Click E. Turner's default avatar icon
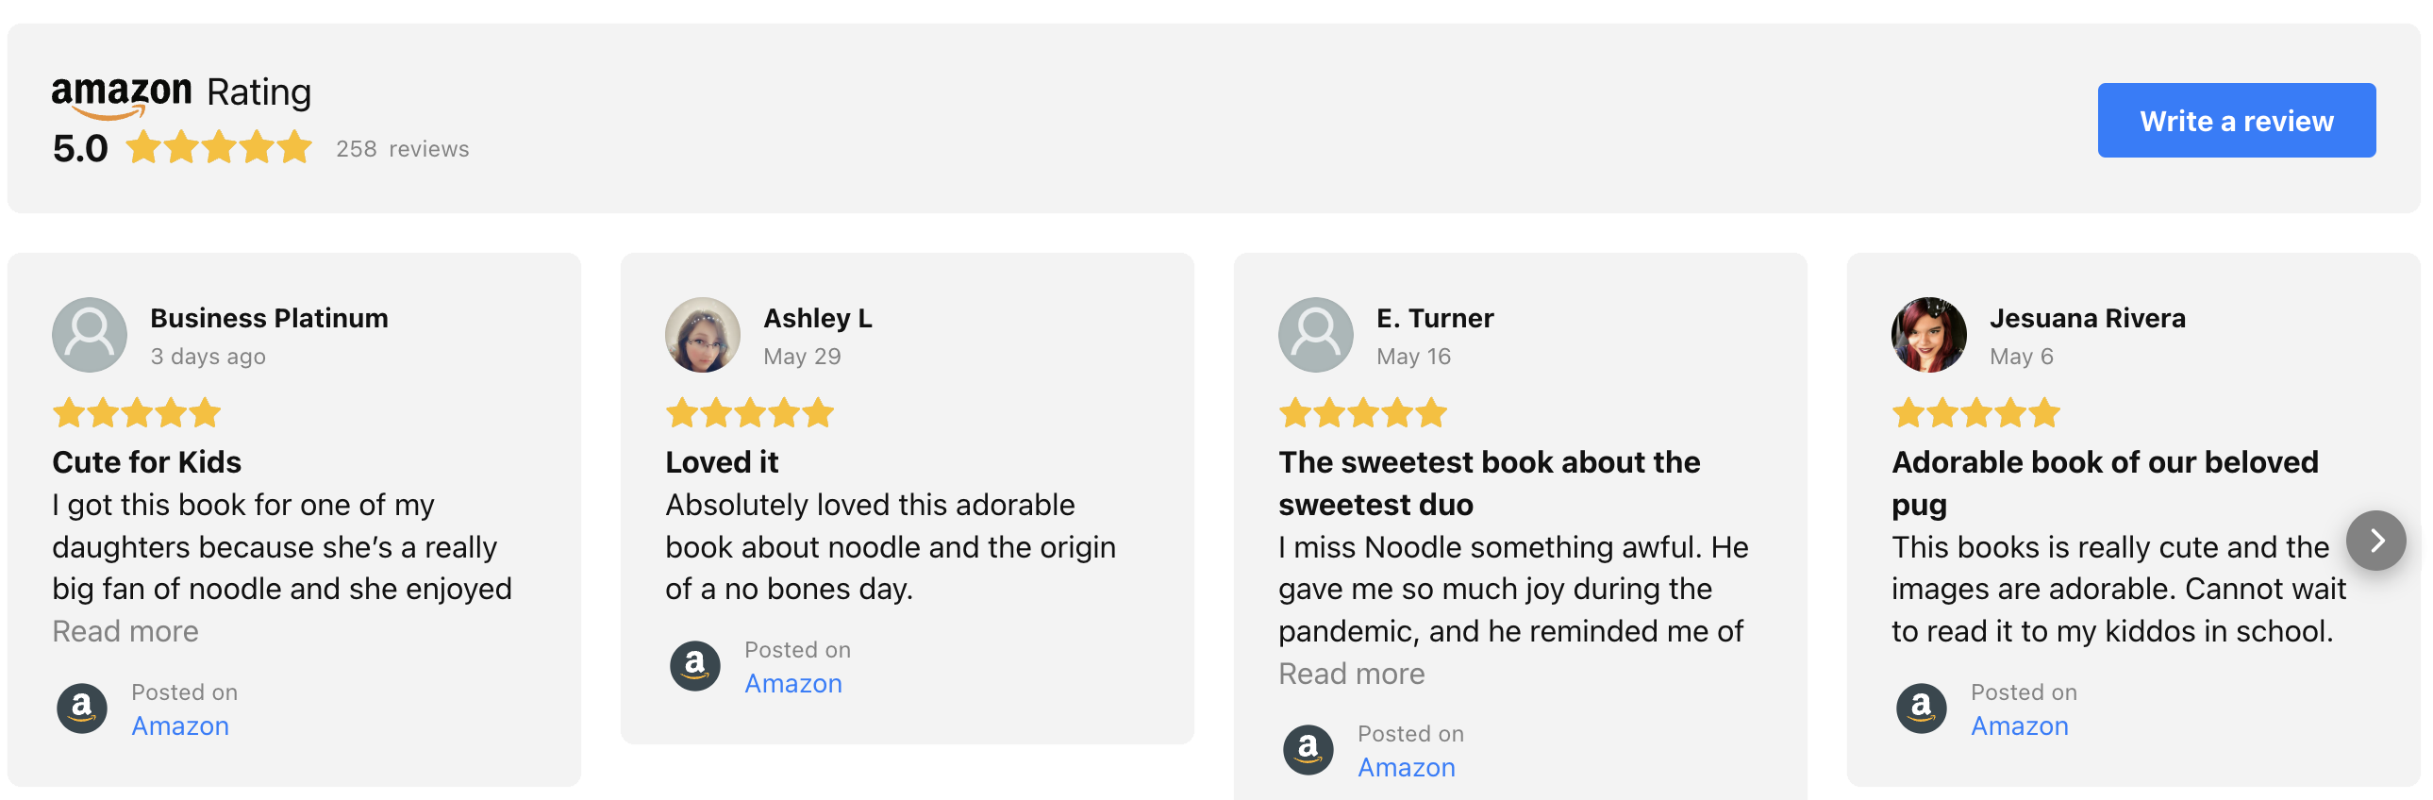Screen dimensions: 2433x800 (x=1316, y=335)
